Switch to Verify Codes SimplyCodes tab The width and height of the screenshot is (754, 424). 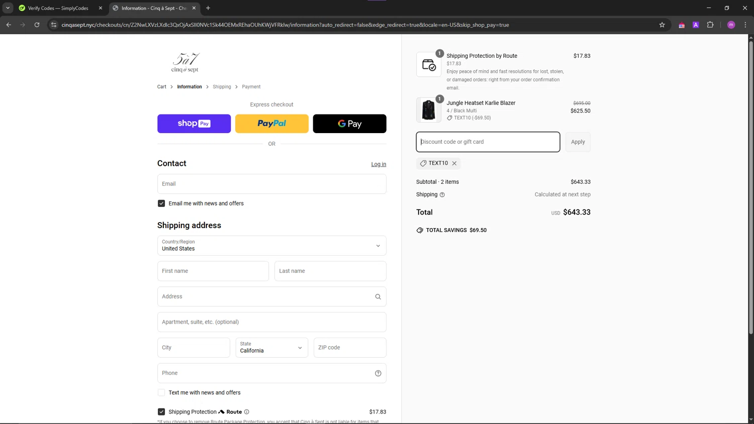(x=58, y=8)
